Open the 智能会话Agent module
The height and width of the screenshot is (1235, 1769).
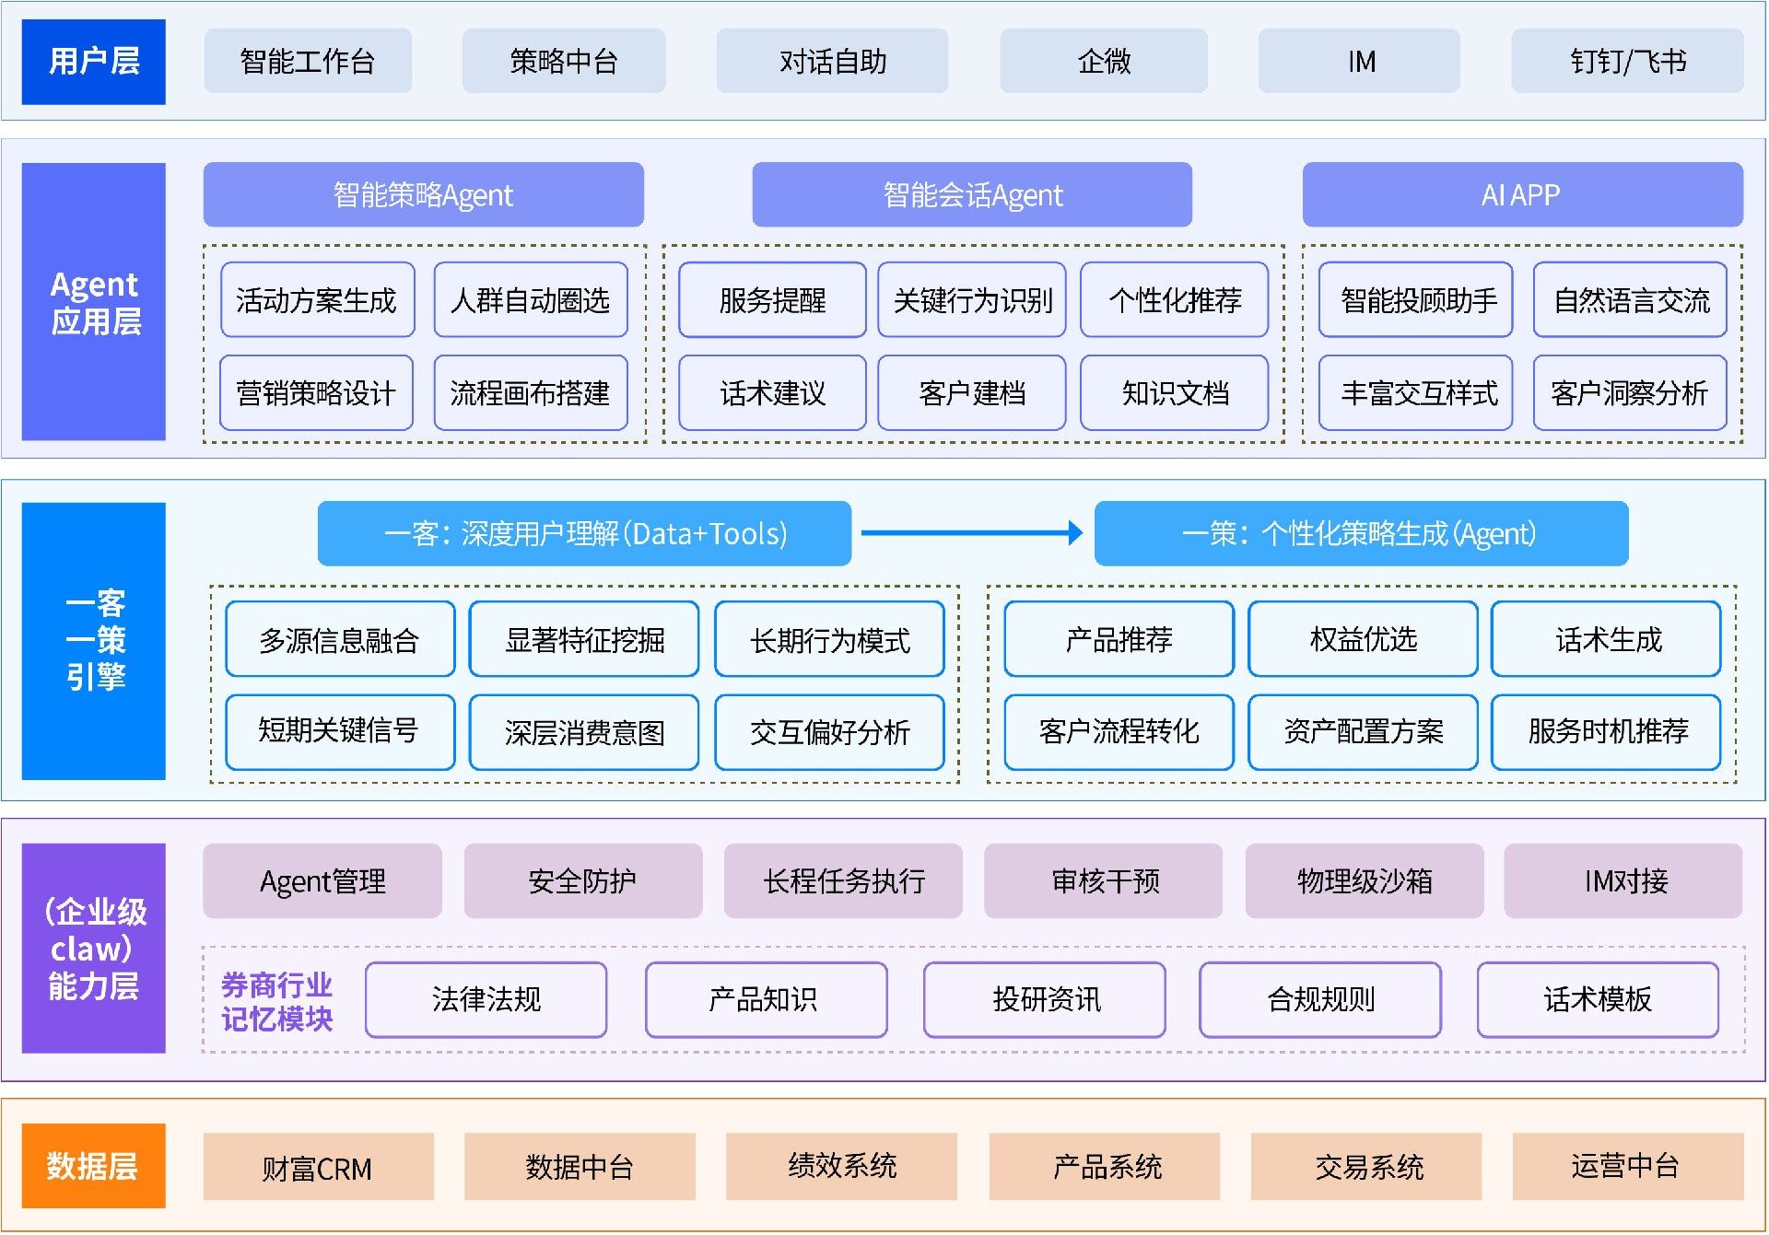[x=972, y=194]
